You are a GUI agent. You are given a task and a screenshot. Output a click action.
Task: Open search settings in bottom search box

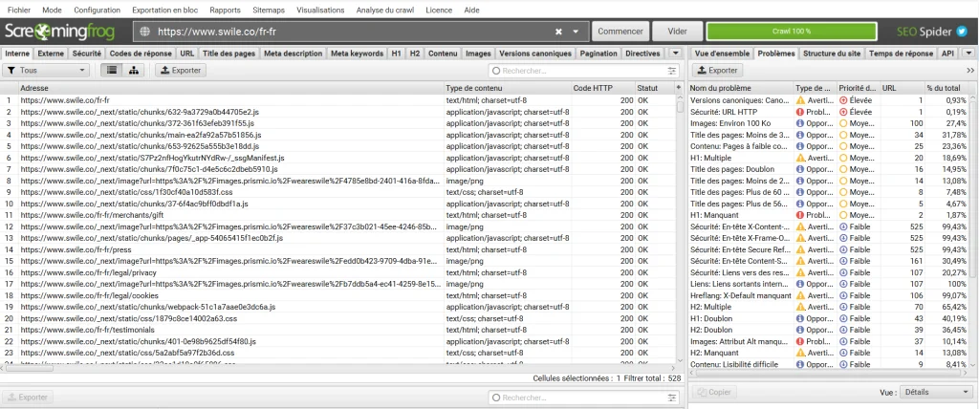pos(672,398)
